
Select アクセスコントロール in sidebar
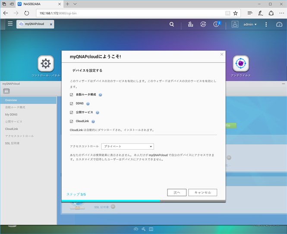coord(28,136)
